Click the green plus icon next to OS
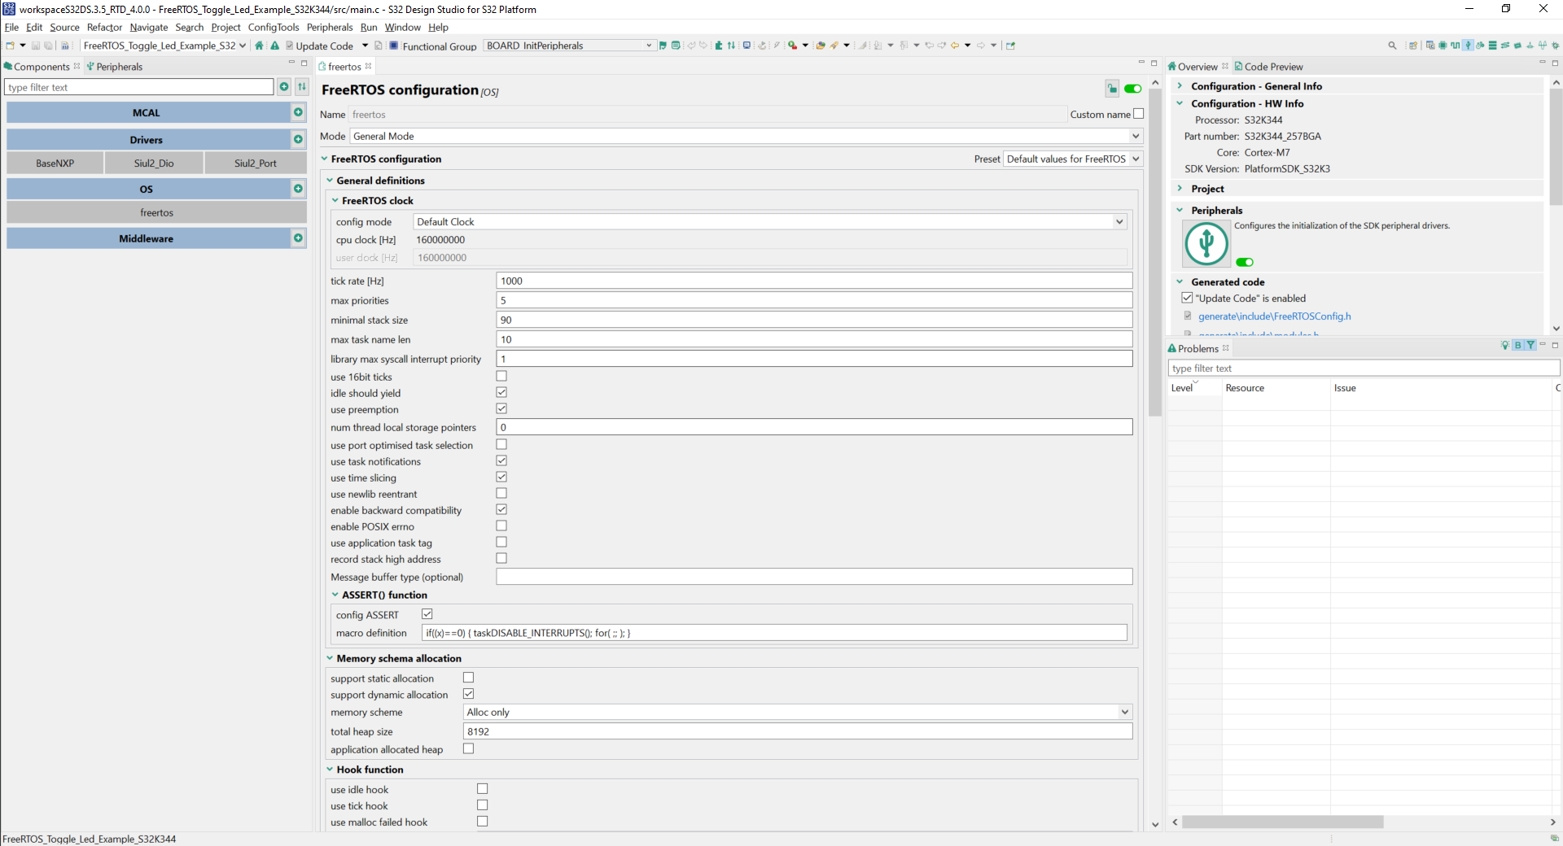This screenshot has width=1563, height=846. [298, 189]
